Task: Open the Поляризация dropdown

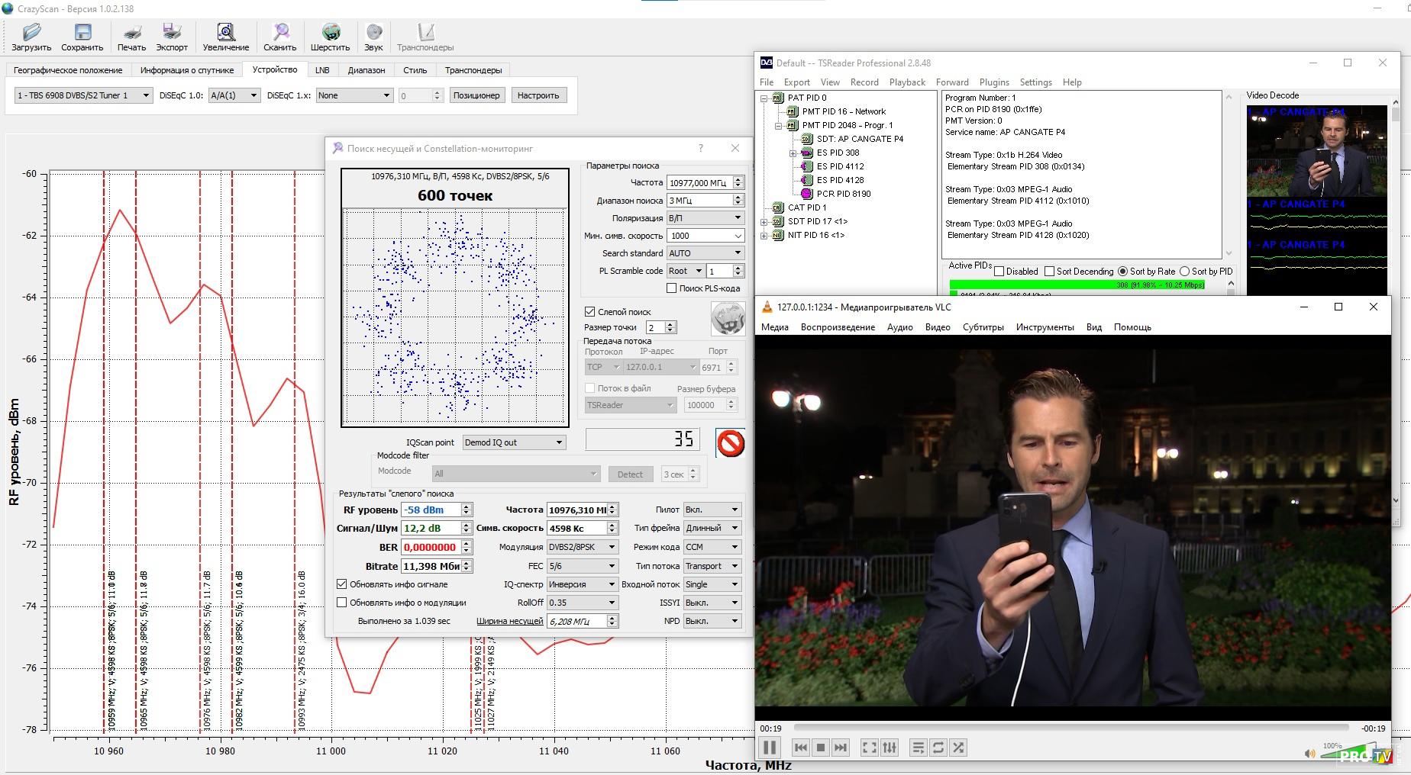Action: pyautogui.click(x=705, y=218)
